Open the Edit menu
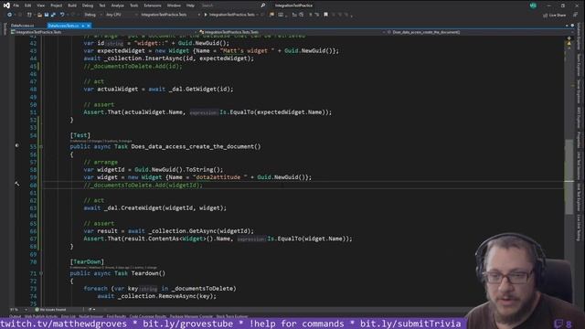 coord(28,5)
